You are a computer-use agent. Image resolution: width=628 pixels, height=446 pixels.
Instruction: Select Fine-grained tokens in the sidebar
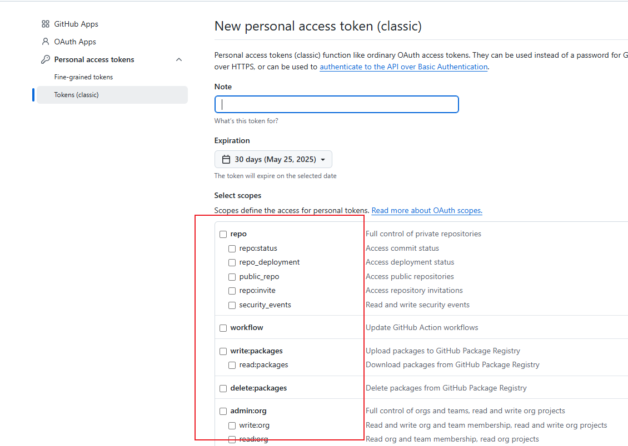[x=82, y=77]
